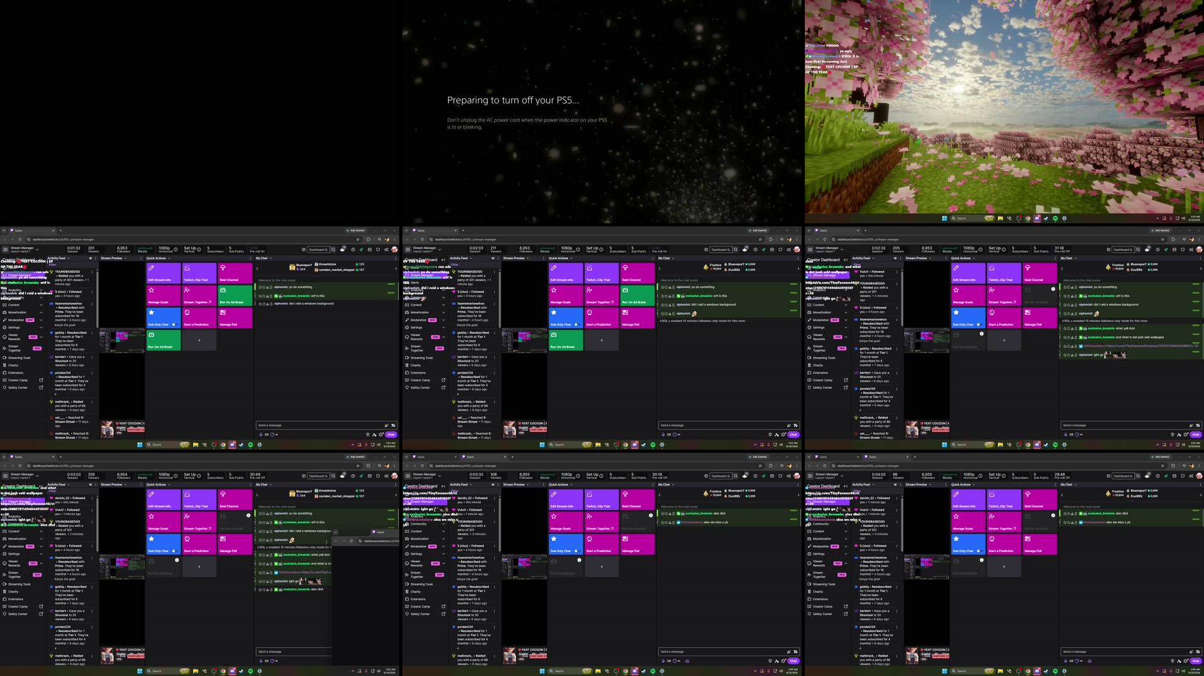The width and height of the screenshot is (1204, 676).
Task: Open File Explorer from the 0:03:02 session taskbar
Action: 196,671
